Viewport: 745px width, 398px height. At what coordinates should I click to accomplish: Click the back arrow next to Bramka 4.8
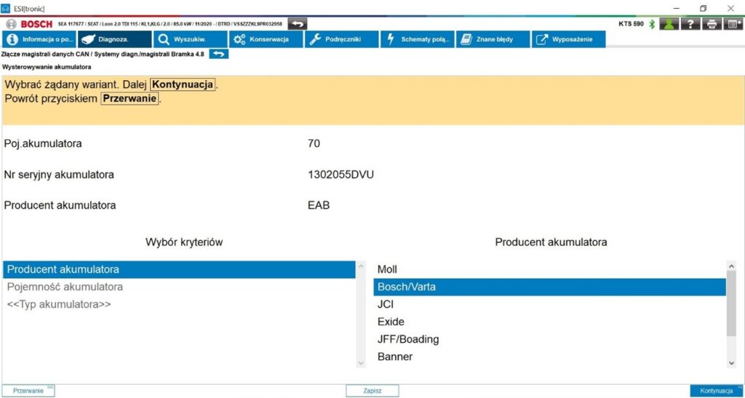pos(218,54)
